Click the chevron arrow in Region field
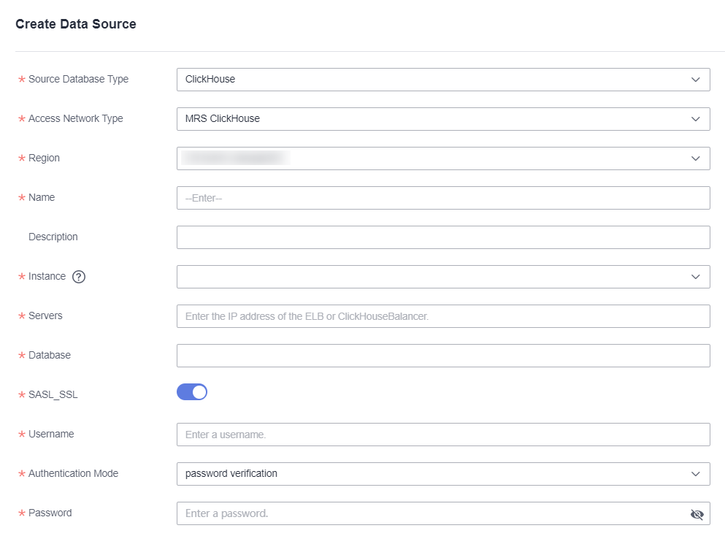 coord(695,158)
